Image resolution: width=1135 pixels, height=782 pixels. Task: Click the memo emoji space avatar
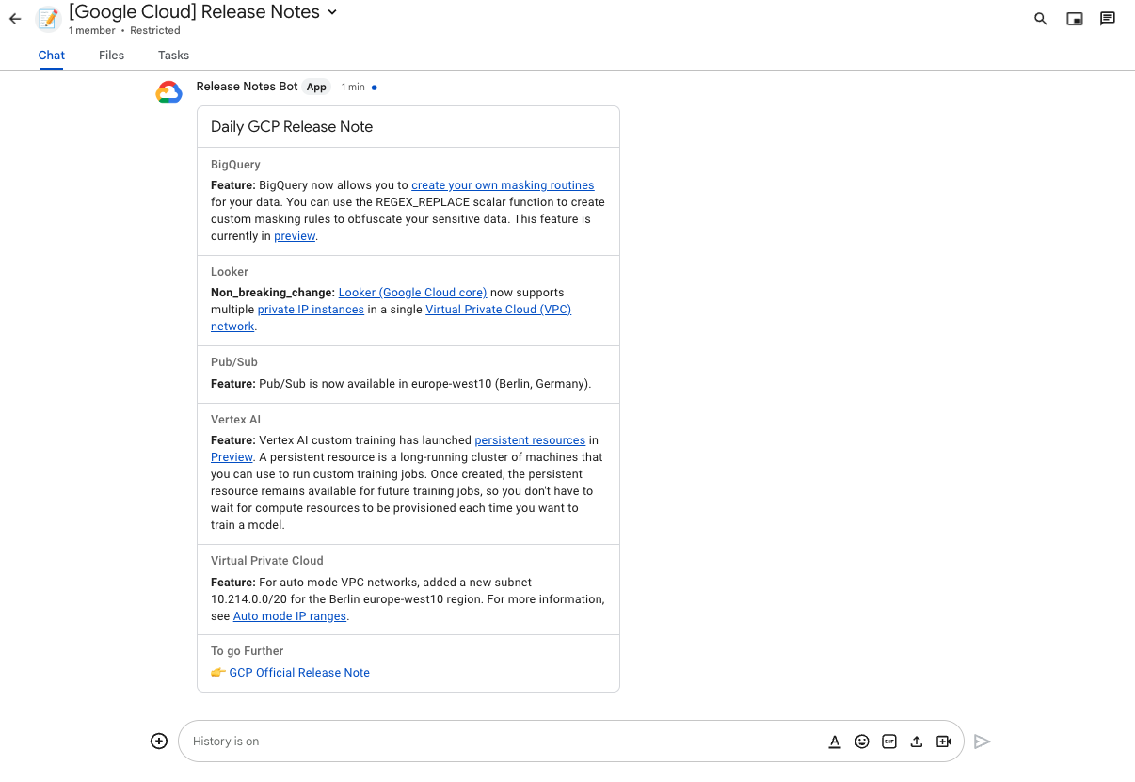click(48, 18)
